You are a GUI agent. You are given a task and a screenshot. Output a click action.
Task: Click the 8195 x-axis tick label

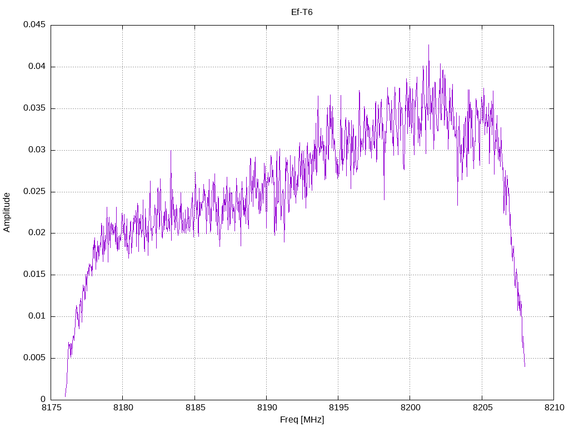point(339,408)
